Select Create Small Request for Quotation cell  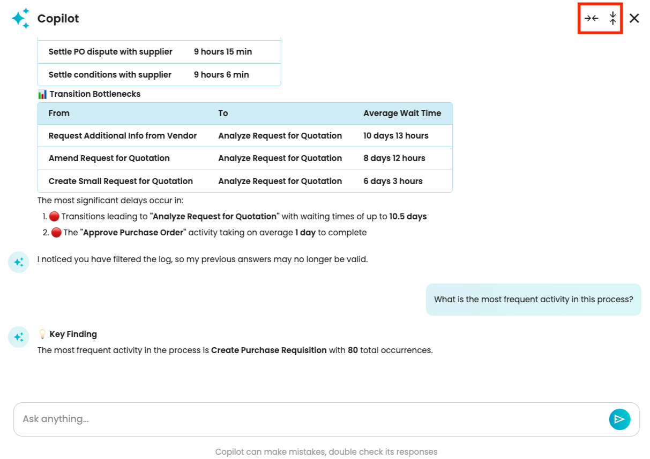point(121,181)
